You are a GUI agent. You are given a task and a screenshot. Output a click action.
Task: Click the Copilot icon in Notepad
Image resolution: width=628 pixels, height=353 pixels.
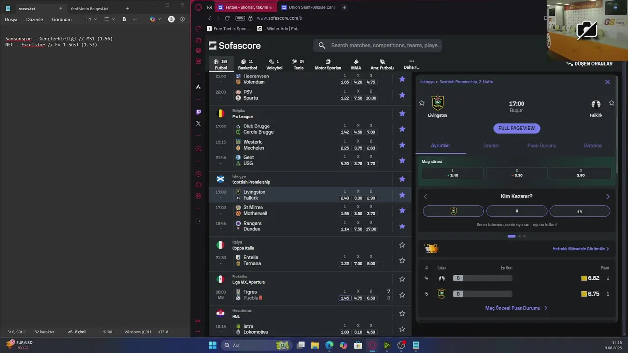coord(152,19)
